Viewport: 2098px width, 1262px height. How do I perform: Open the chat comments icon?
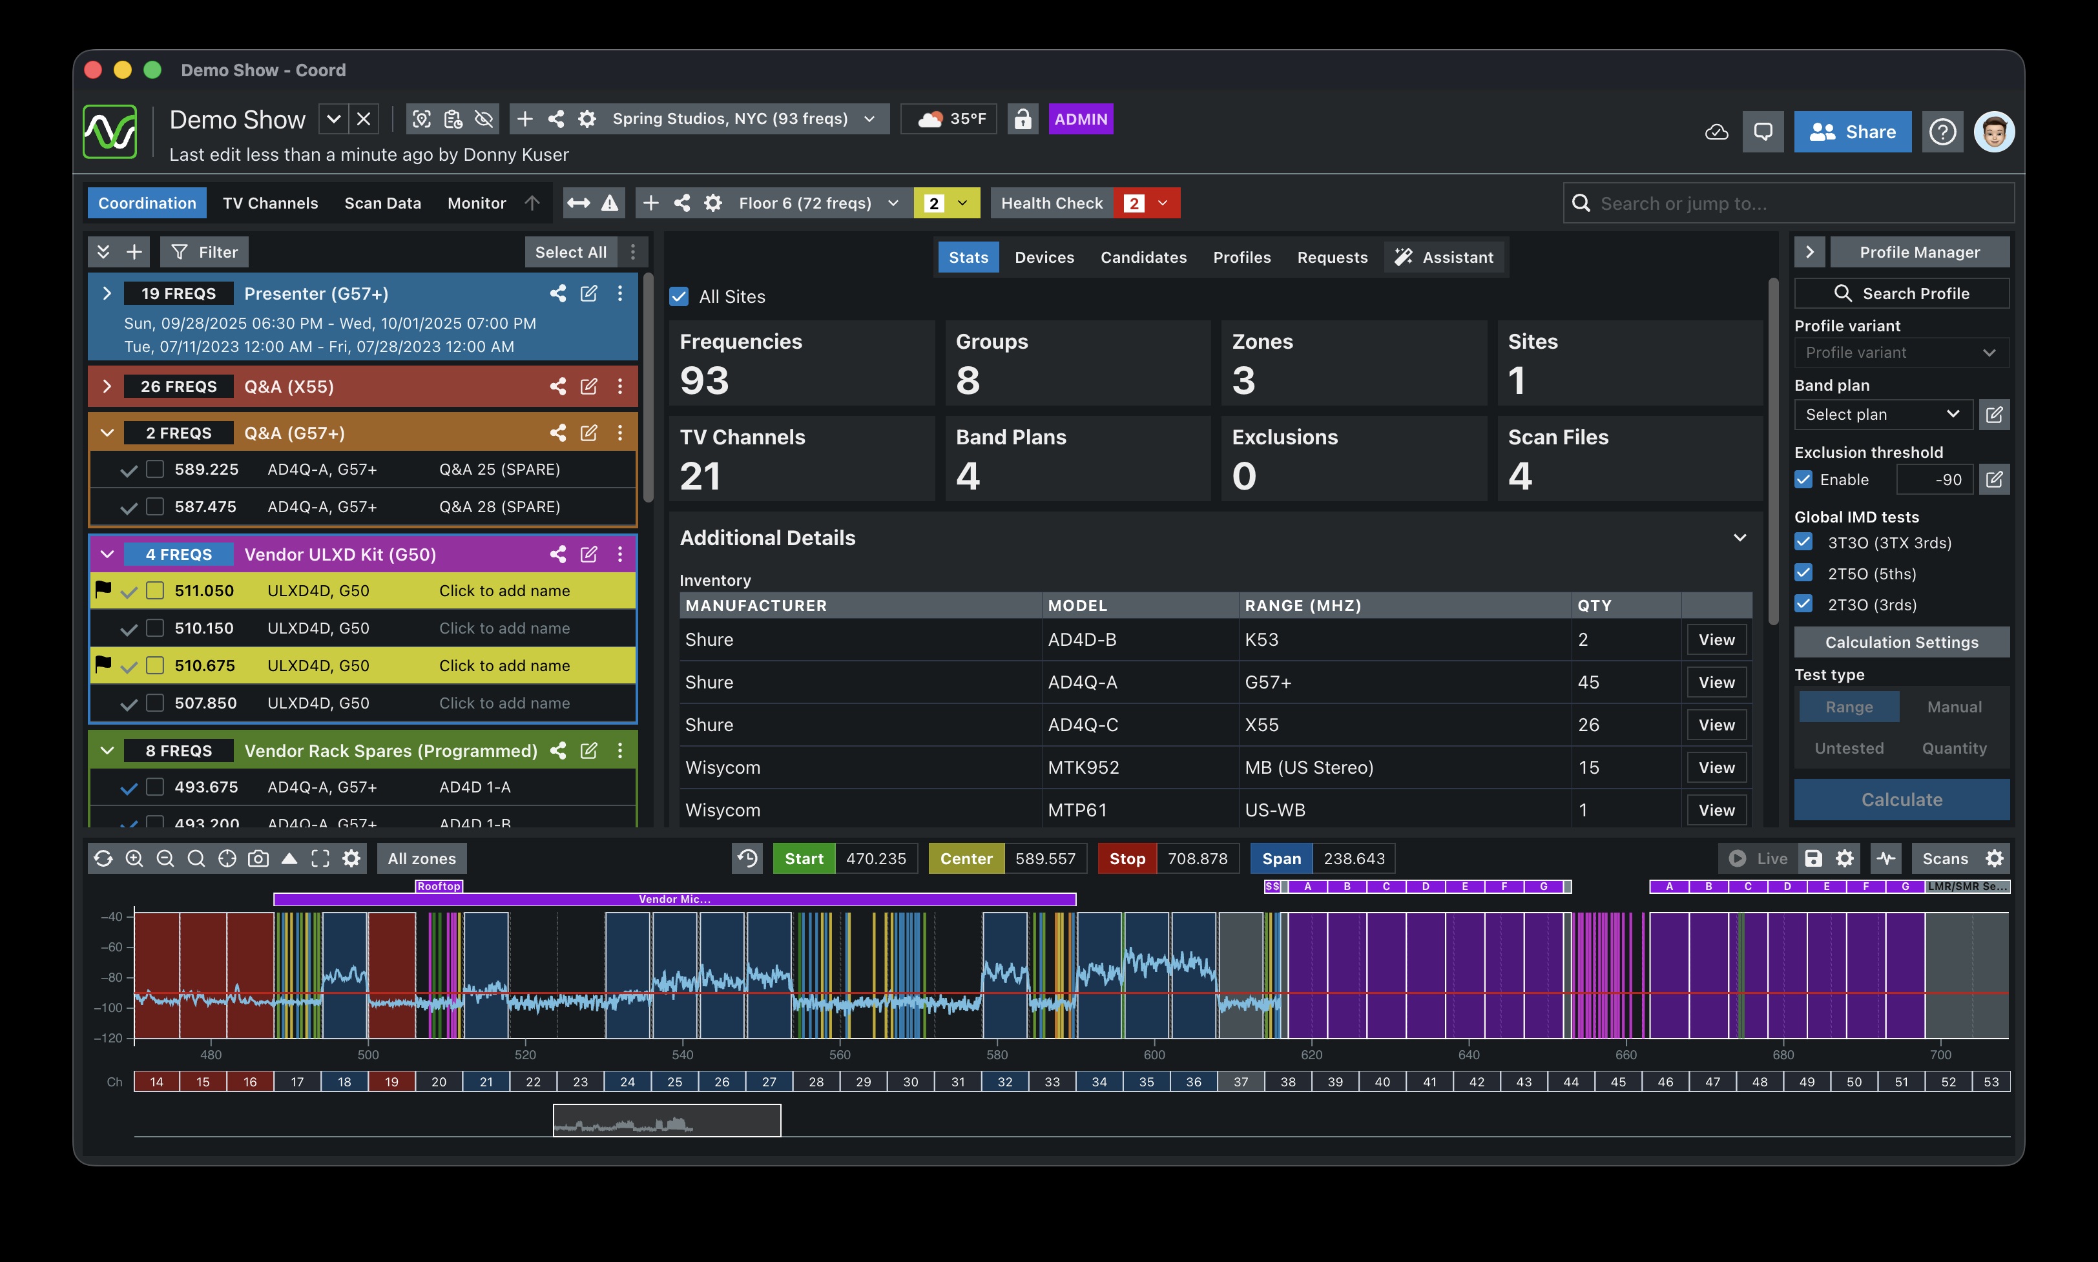coord(1763,132)
